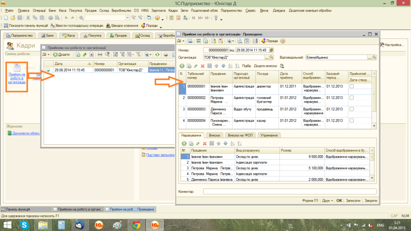The image size is (411, 231).
Task: Tick the Прийнятий checkbox for Іванов Іван Іванович
Action: tap(352, 86)
